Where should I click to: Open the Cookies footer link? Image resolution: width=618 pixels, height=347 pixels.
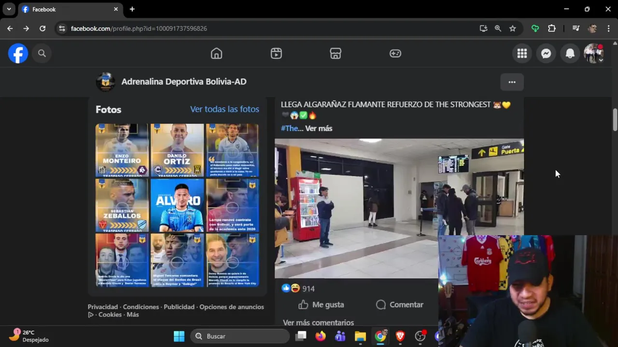[110, 315]
